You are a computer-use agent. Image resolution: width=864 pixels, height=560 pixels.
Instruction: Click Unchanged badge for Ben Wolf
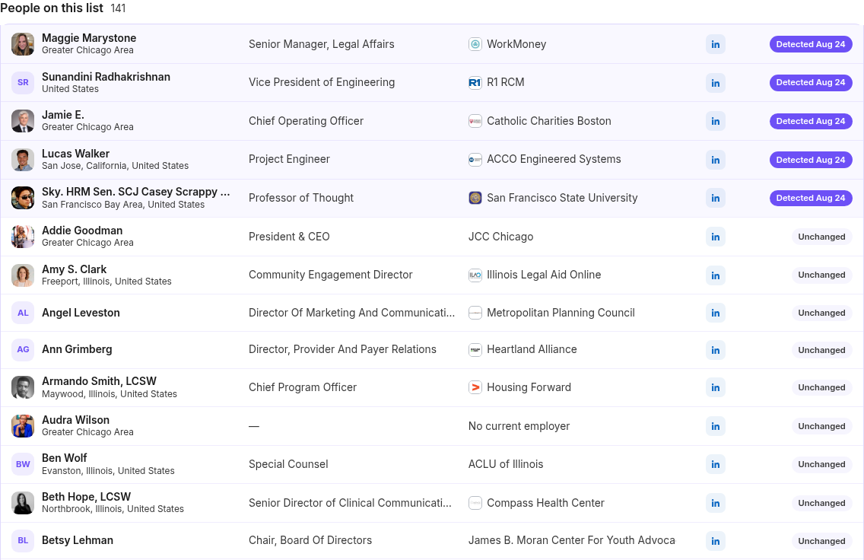pos(821,464)
